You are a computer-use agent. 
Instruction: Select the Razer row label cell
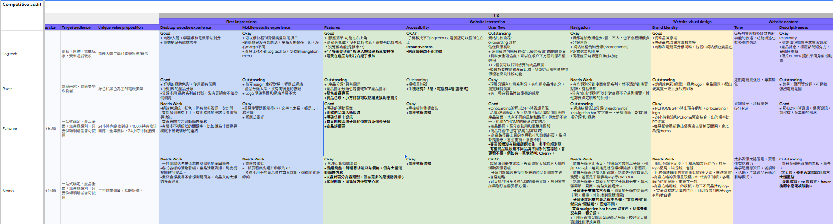point(22,89)
